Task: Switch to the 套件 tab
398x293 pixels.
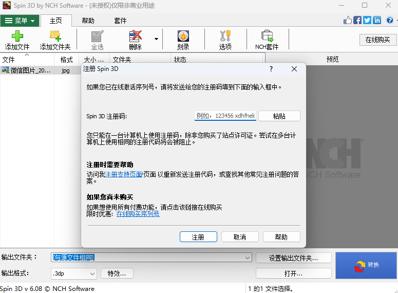Action: pyautogui.click(x=120, y=21)
